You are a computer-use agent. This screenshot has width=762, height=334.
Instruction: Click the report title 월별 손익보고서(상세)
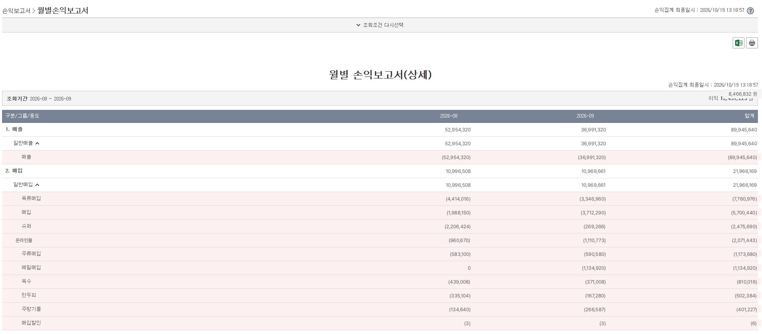(380, 75)
